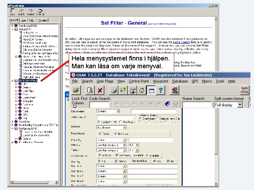Click the blue question mark help icon
Image resolution: width=254 pixels, height=190 pixels.
pyautogui.click(x=161, y=90)
